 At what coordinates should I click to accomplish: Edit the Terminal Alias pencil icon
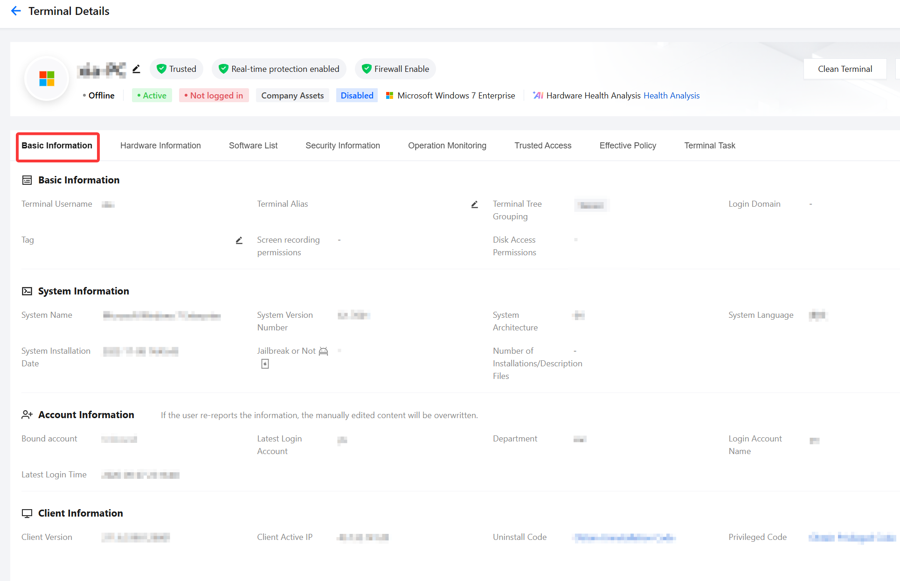pos(474,204)
